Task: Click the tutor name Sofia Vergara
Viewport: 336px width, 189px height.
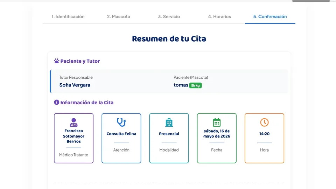Action: coord(75,85)
